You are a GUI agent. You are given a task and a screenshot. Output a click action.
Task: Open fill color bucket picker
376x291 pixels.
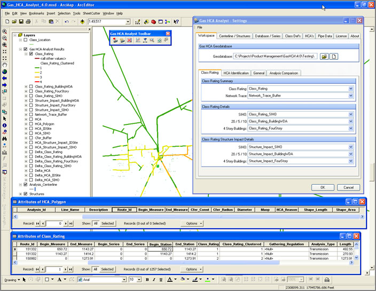188,279
